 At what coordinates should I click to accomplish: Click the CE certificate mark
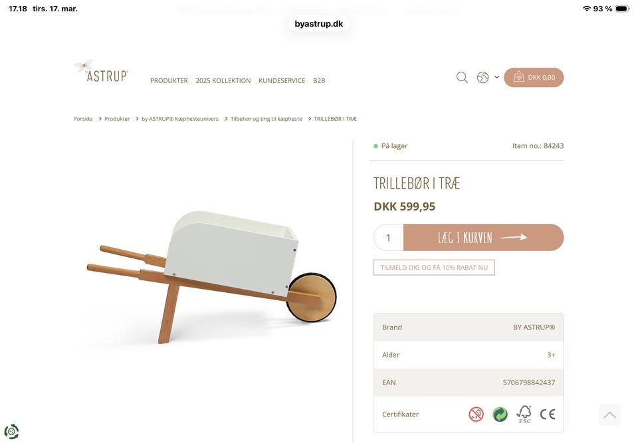point(547,414)
